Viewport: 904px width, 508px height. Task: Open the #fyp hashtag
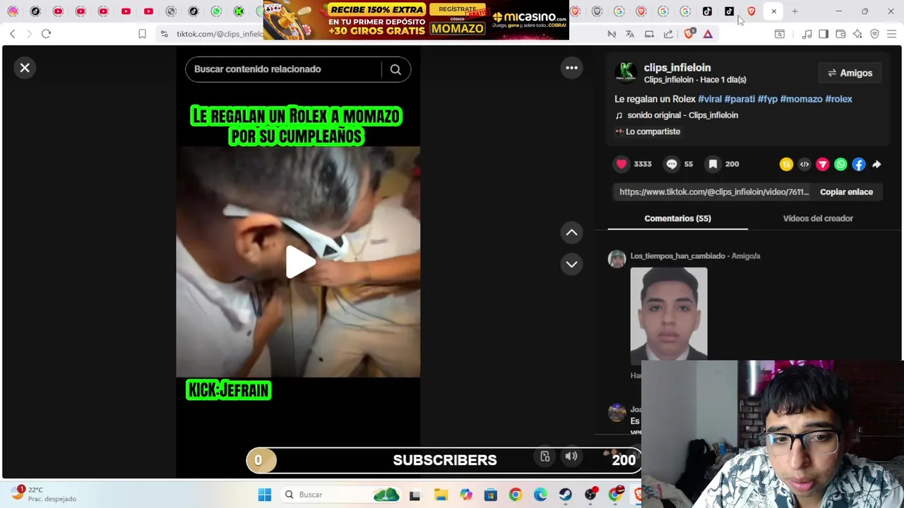click(767, 99)
